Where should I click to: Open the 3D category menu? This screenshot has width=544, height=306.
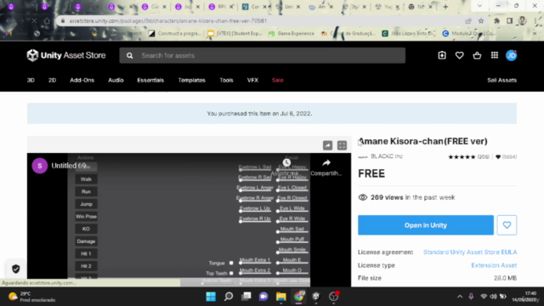click(31, 80)
